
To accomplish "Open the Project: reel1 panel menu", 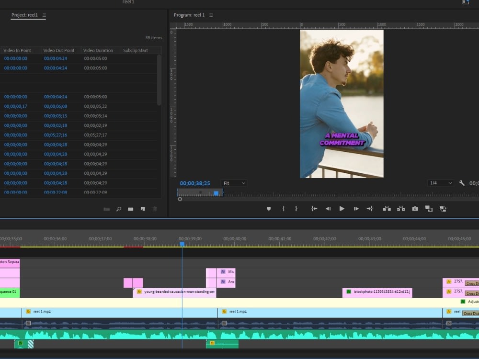I will coord(44,15).
